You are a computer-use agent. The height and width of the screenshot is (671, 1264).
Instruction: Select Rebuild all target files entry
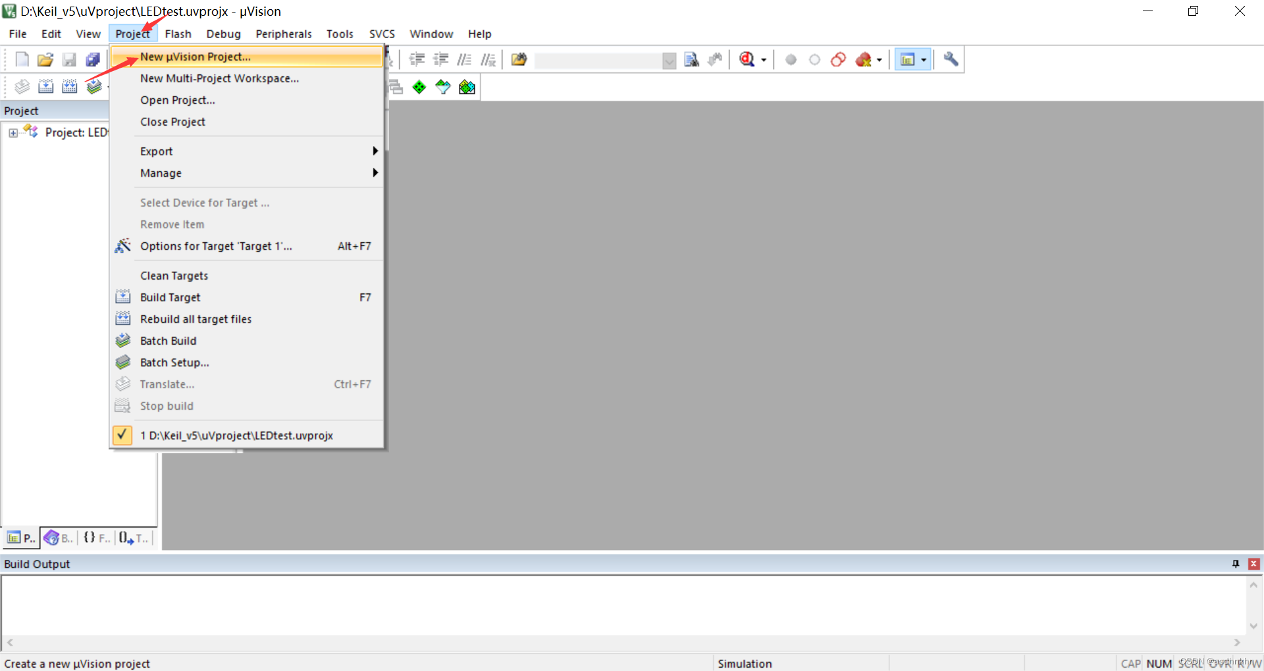[246, 319]
